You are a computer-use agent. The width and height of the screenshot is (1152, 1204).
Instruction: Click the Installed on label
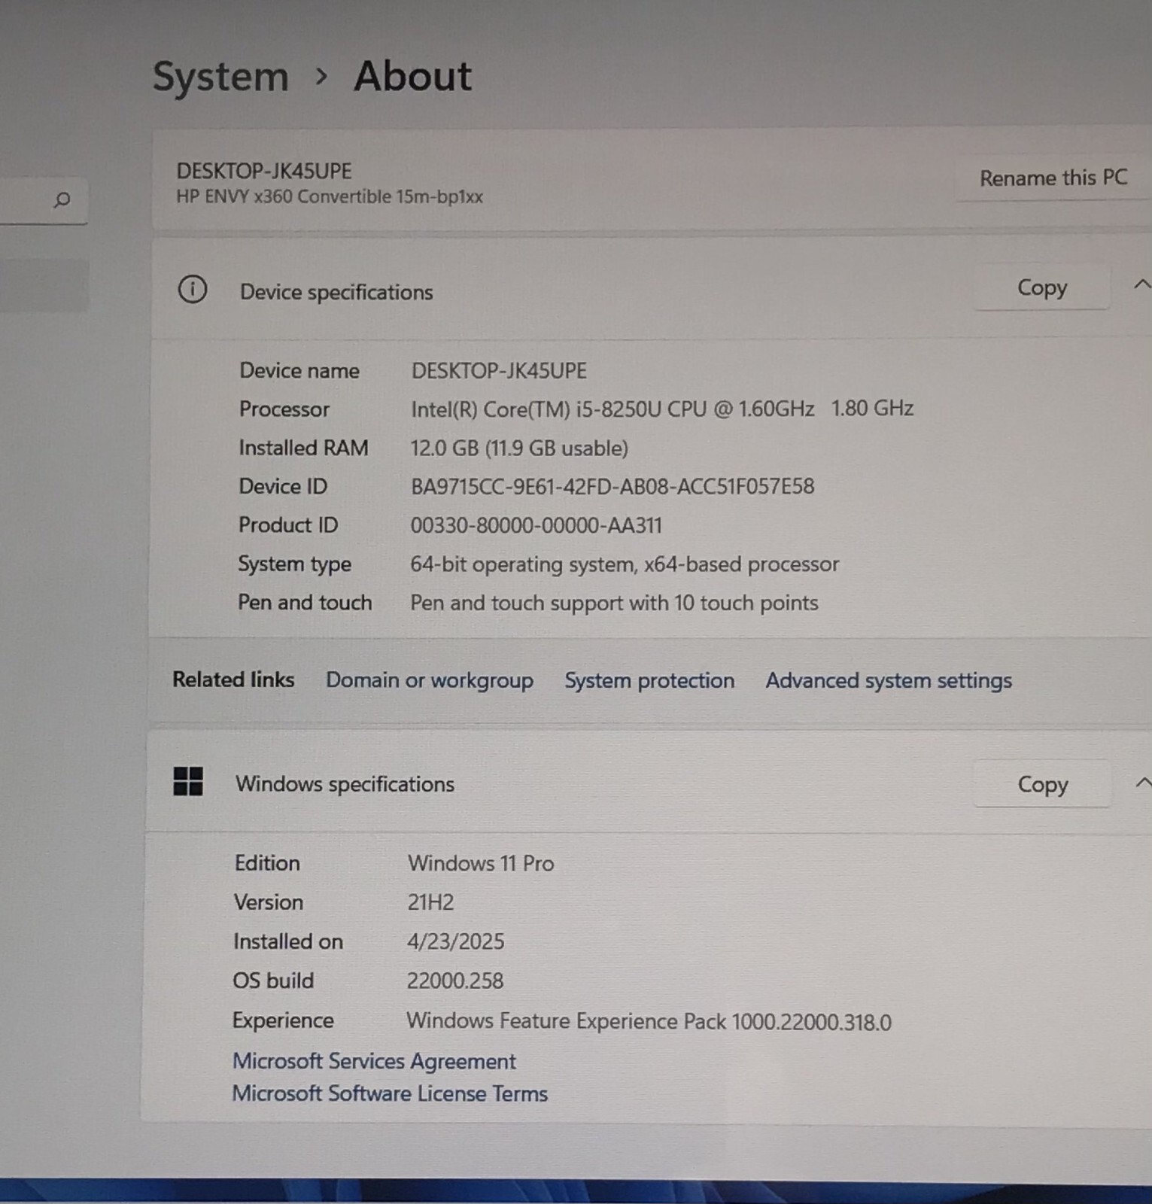coord(288,941)
